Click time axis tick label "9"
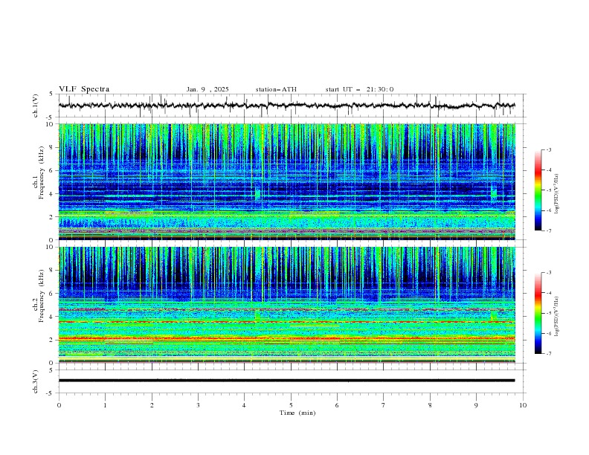Viewport: 589px width, 455px height. click(x=476, y=405)
